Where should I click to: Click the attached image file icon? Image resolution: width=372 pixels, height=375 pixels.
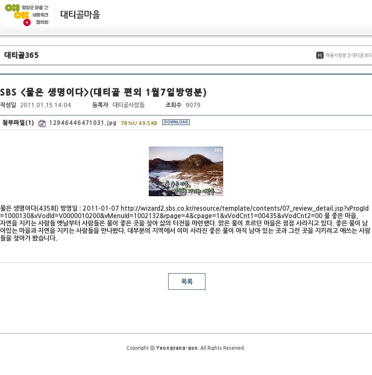pyautogui.click(x=42, y=123)
